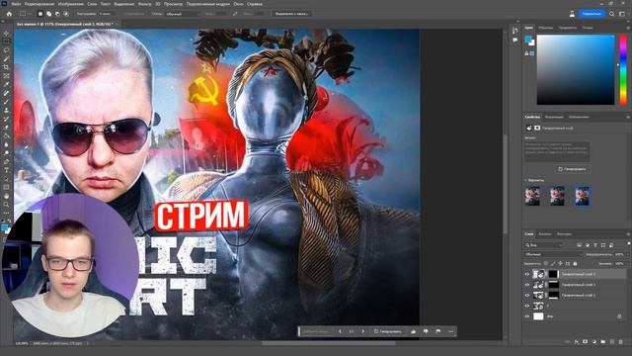Open the tool preset picker arrow in options bar
This screenshot has width=632, height=356.
click(31, 14)
